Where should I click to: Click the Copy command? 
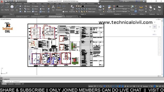click(x=27, y=9)
